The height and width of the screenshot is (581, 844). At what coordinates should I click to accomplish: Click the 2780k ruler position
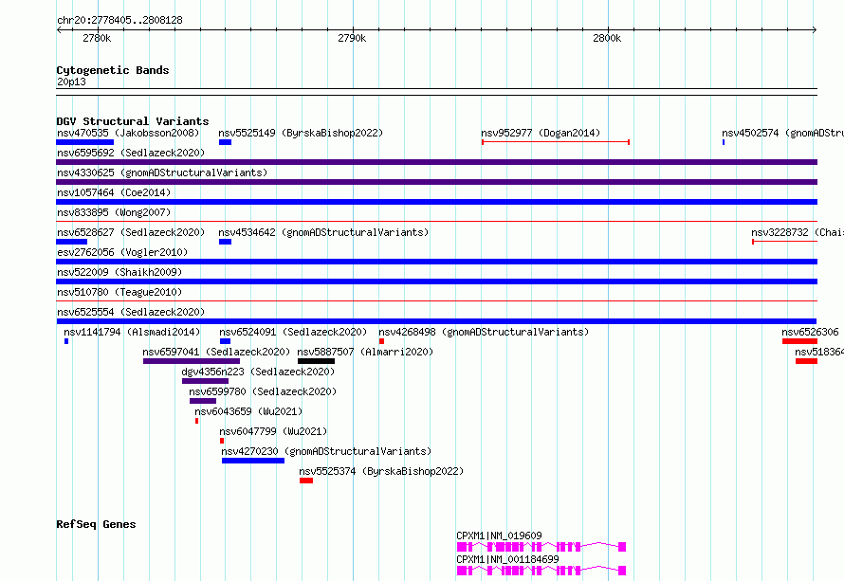(x=97, y=38)
